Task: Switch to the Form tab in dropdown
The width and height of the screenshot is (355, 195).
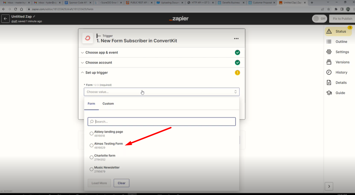Action: pyautogui.click(x=91, y=104)
